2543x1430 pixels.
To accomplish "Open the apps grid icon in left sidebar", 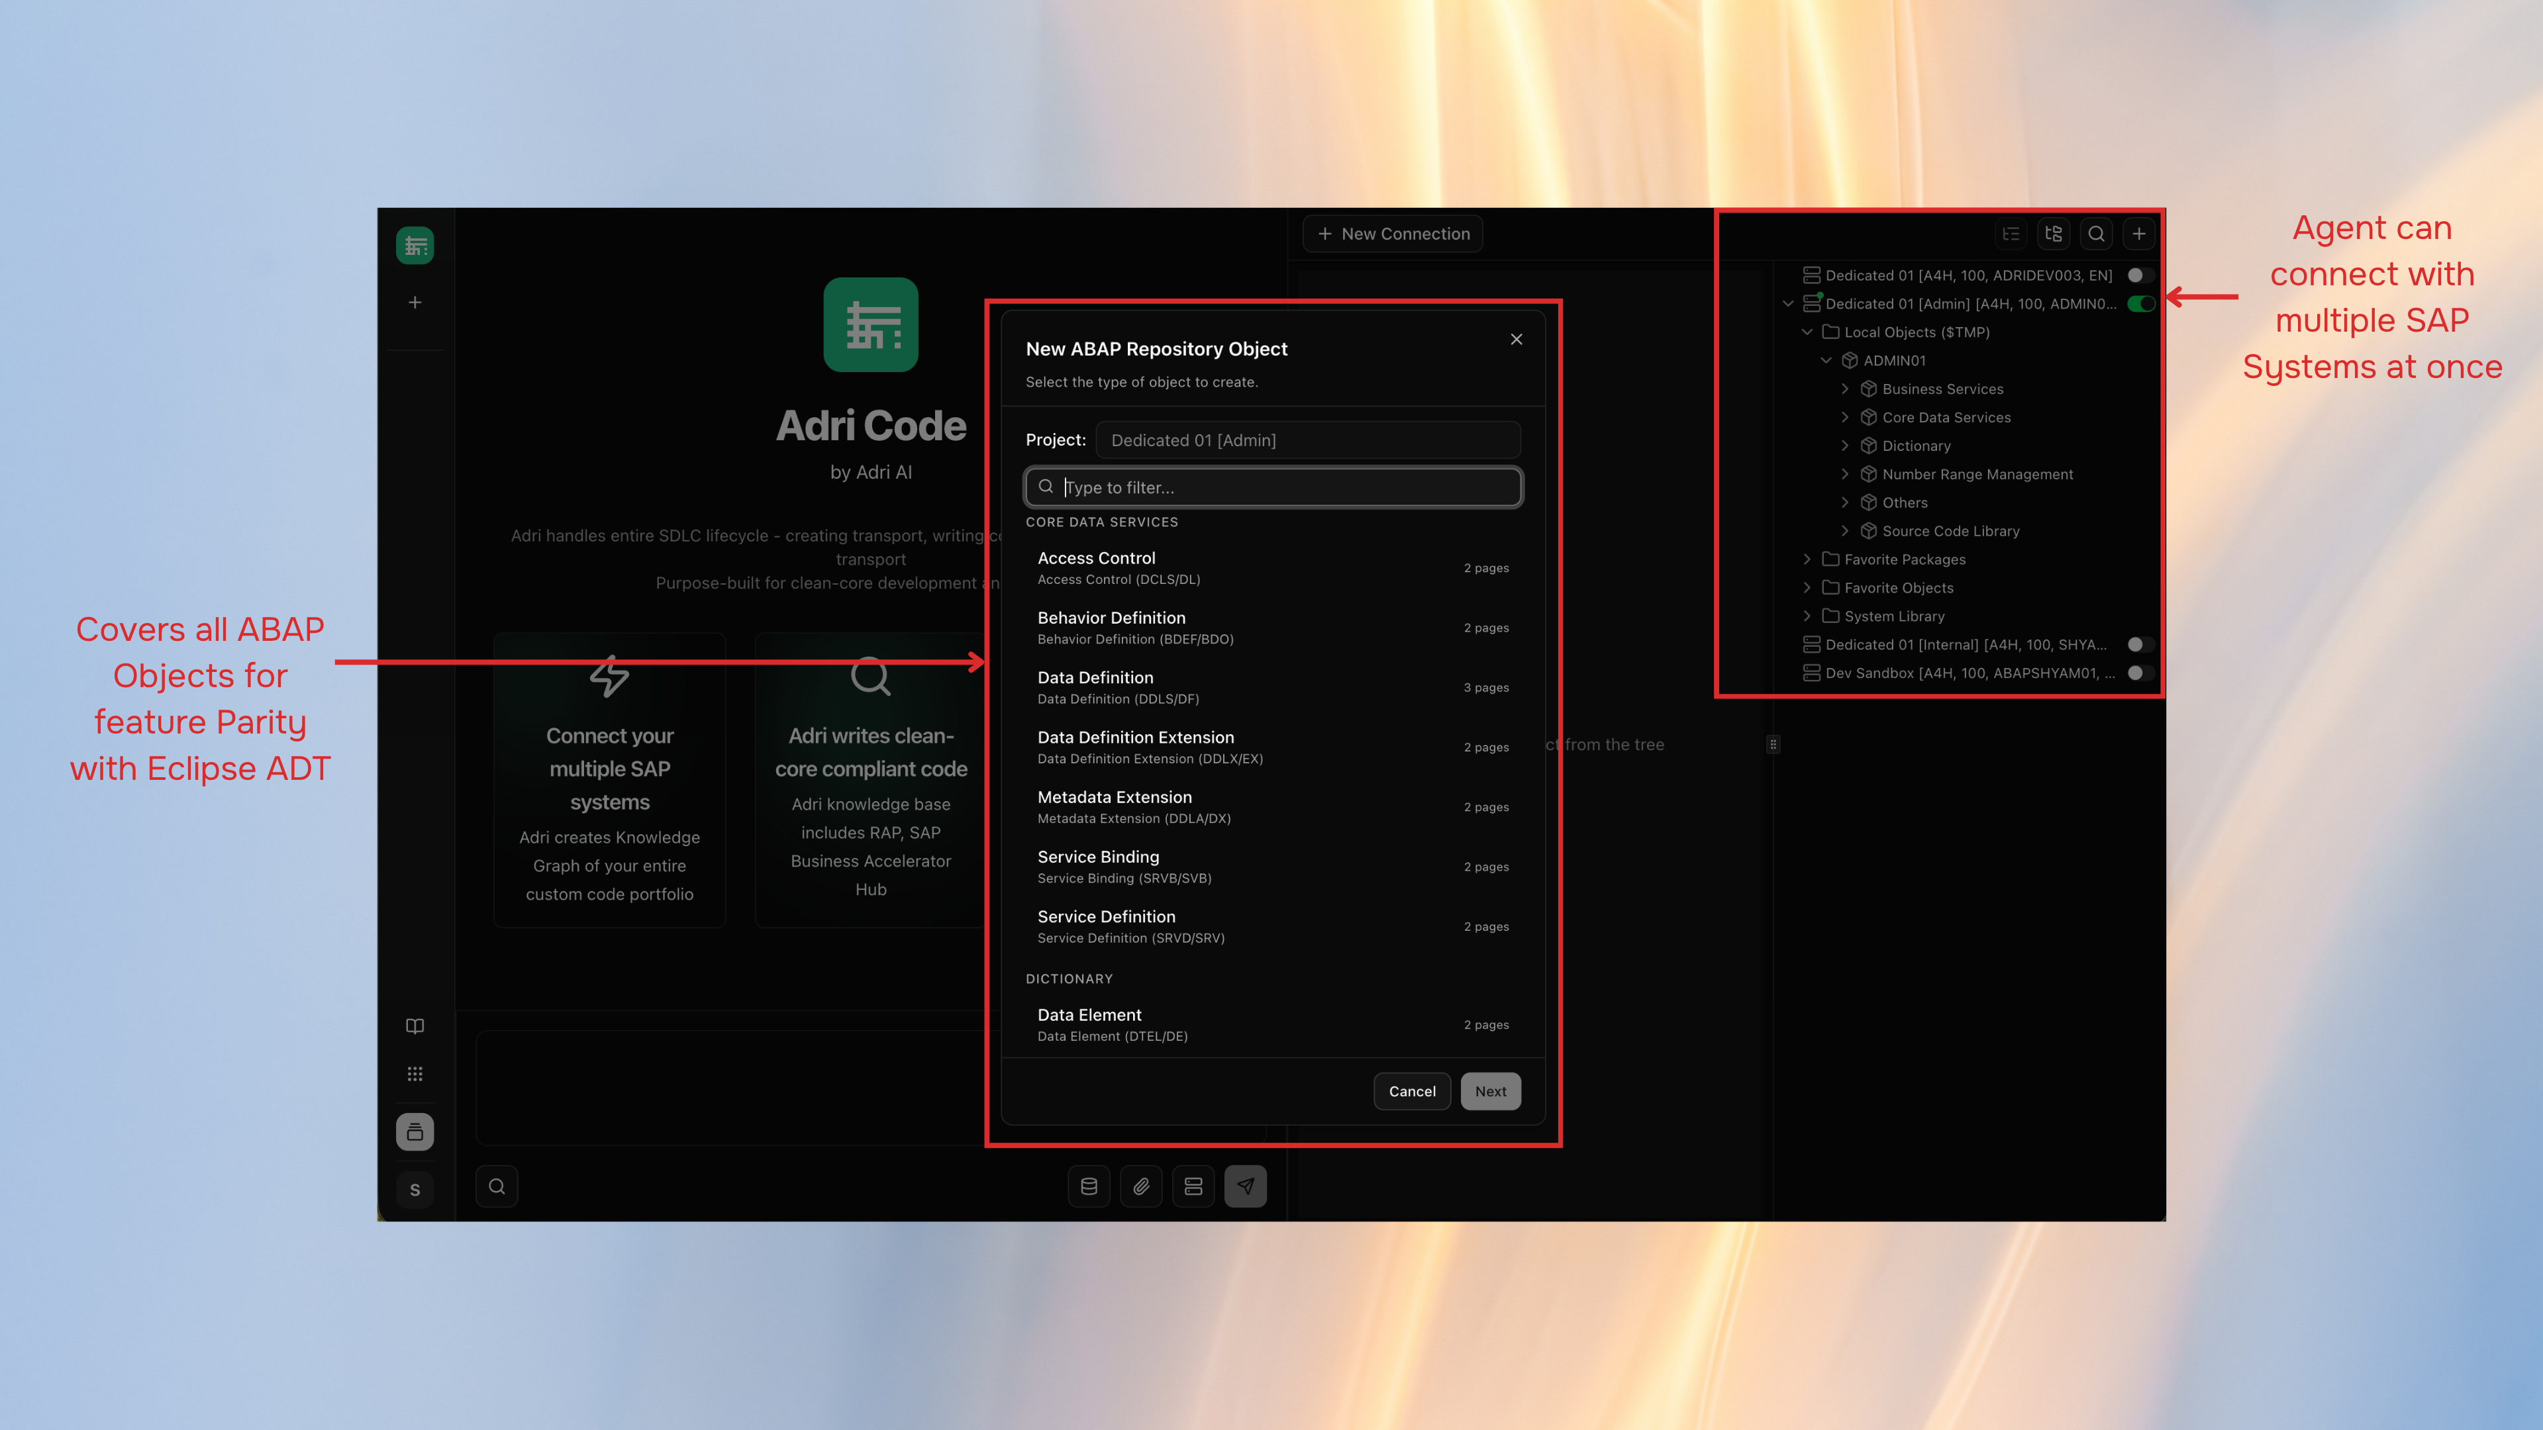I will [416, 1074].
